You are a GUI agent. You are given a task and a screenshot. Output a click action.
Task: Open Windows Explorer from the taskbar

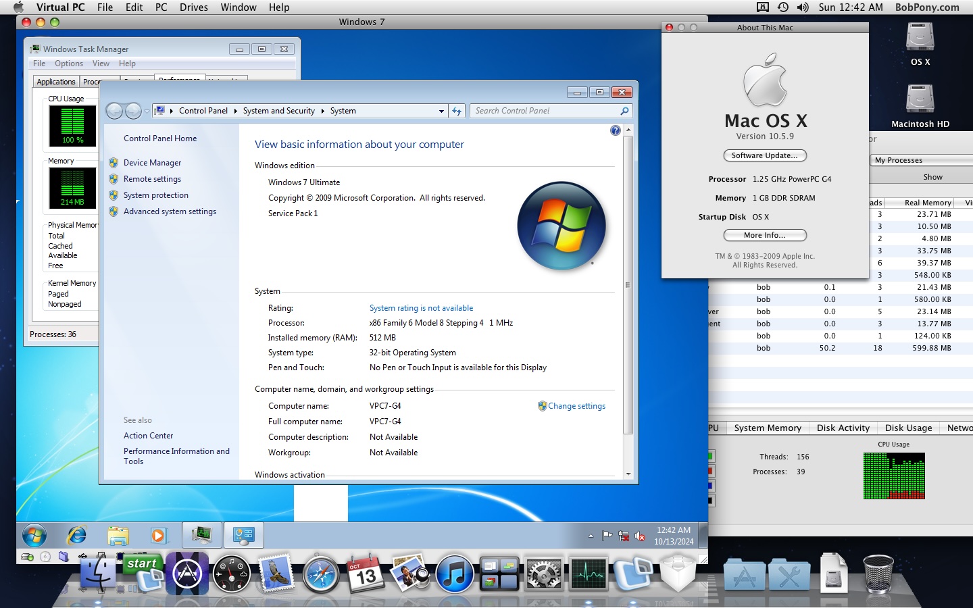click(x=118, y=535)
